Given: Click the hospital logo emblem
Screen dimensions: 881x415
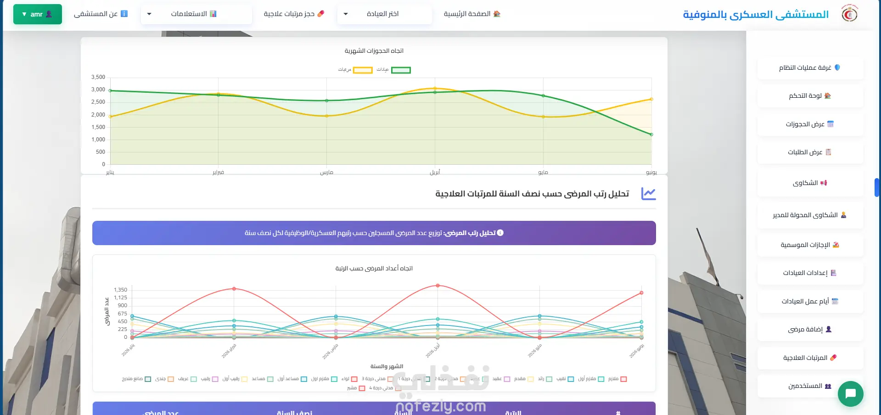Looking at the screenshot, I should pyautogui.click(x=849, y=14).
